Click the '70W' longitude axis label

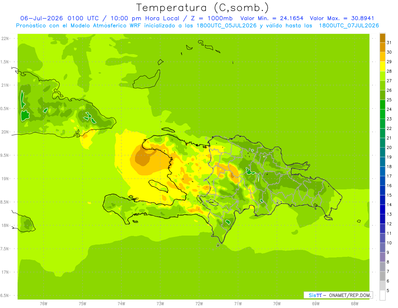(x=277, y=303)
